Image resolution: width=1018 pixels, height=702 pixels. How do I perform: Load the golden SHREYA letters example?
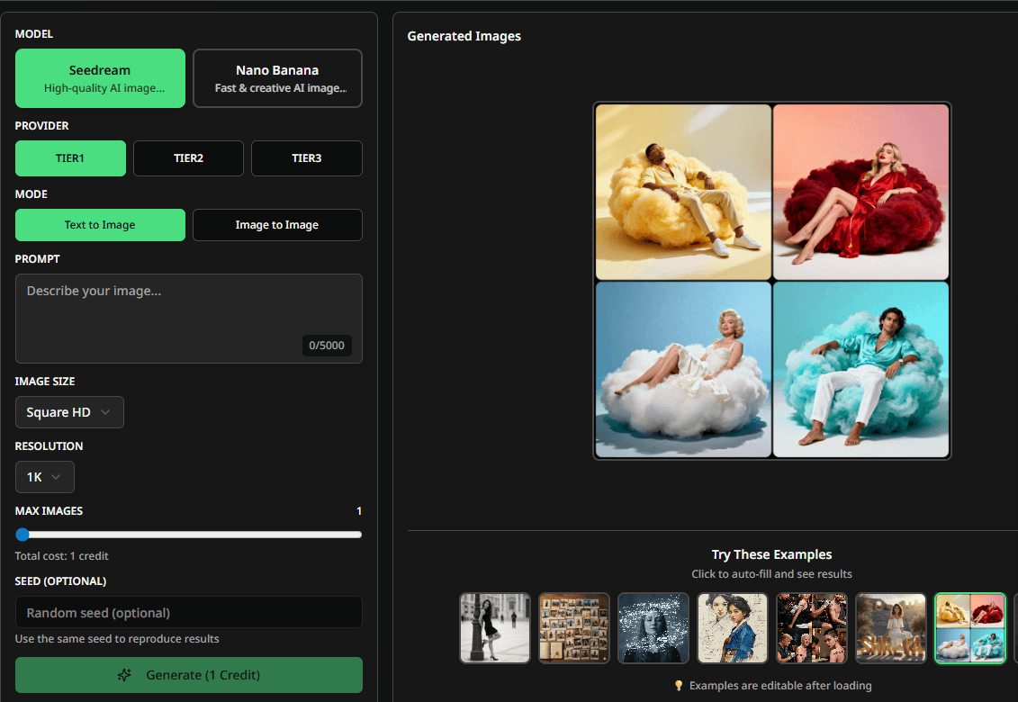(x=891, y=627)
